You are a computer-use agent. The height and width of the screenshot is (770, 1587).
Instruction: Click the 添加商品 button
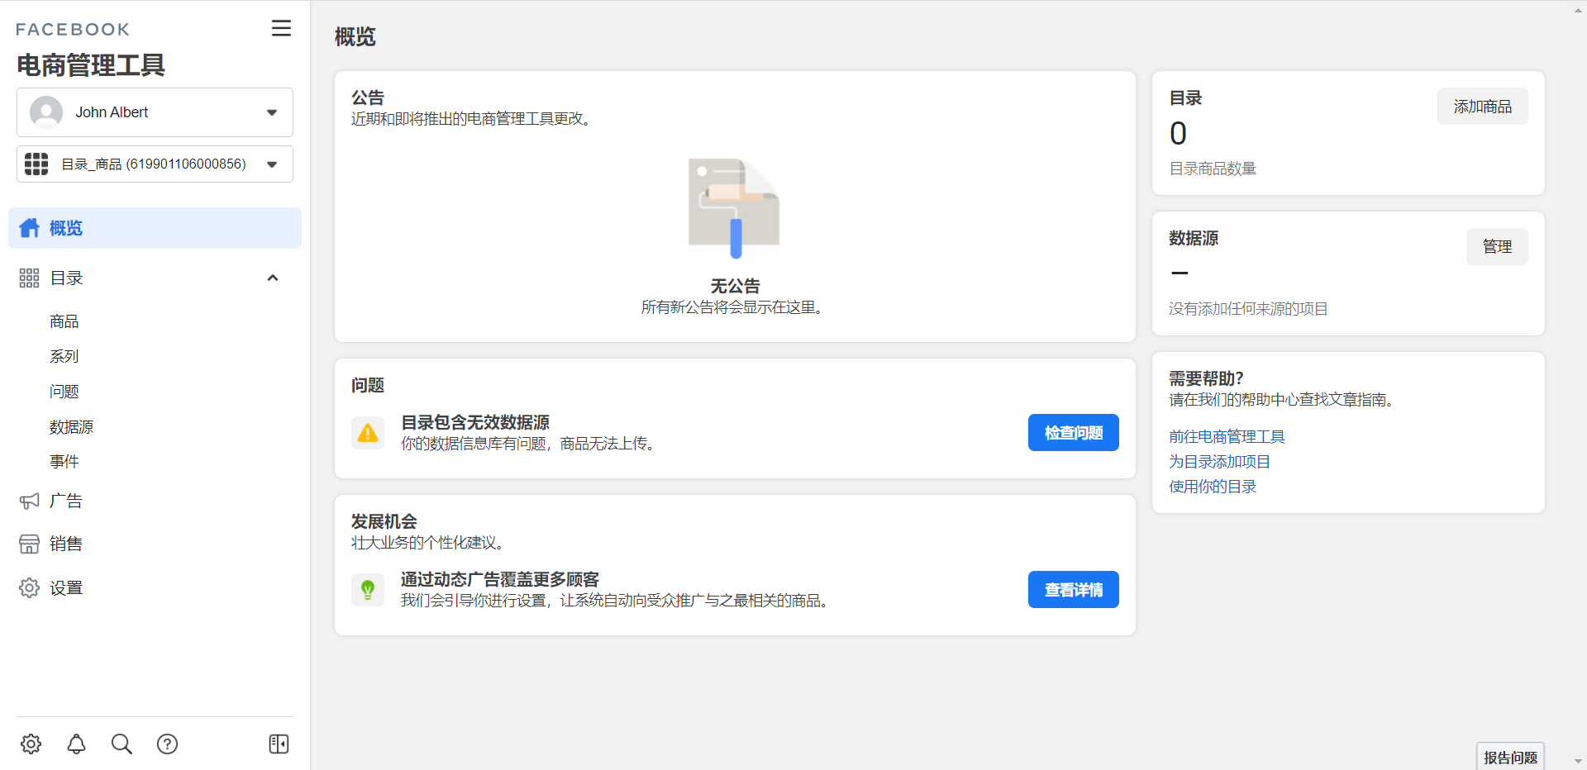pos(1482,107)
